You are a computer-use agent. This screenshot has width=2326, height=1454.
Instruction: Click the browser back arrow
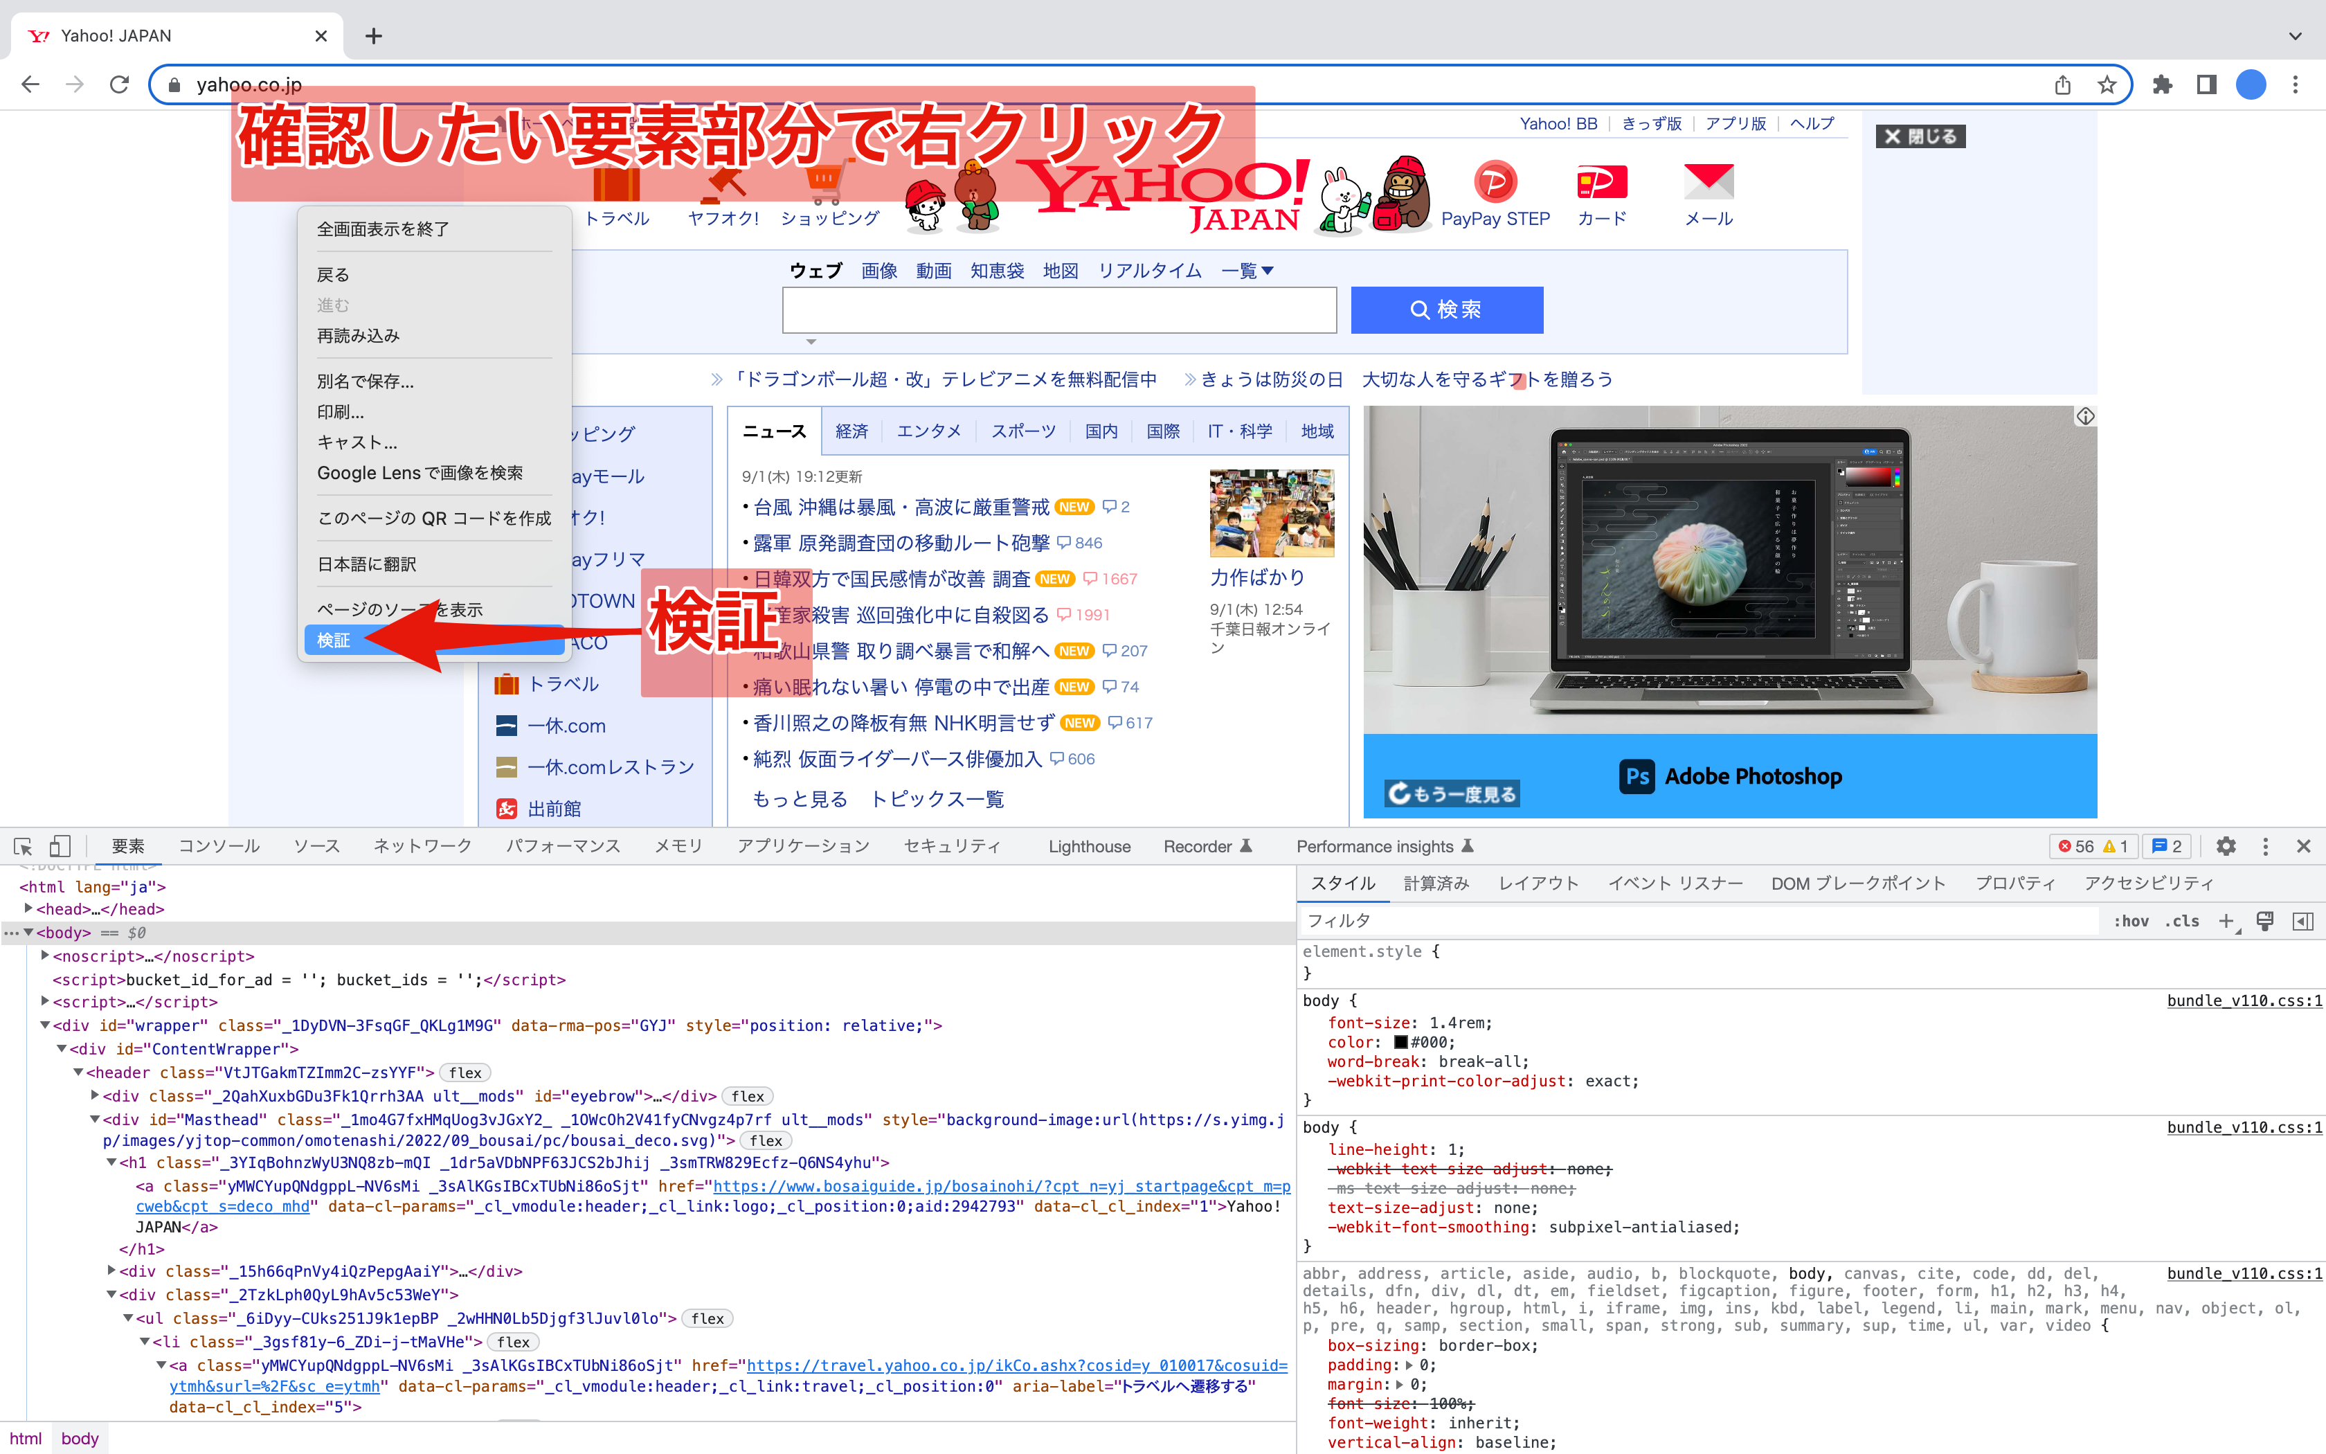point(30,84)
